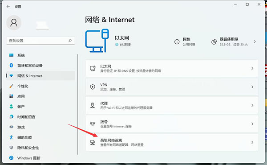
Task: Click the 数据使用量 pie chart icon
Action: pyautogui.click(x=214, y=41)
